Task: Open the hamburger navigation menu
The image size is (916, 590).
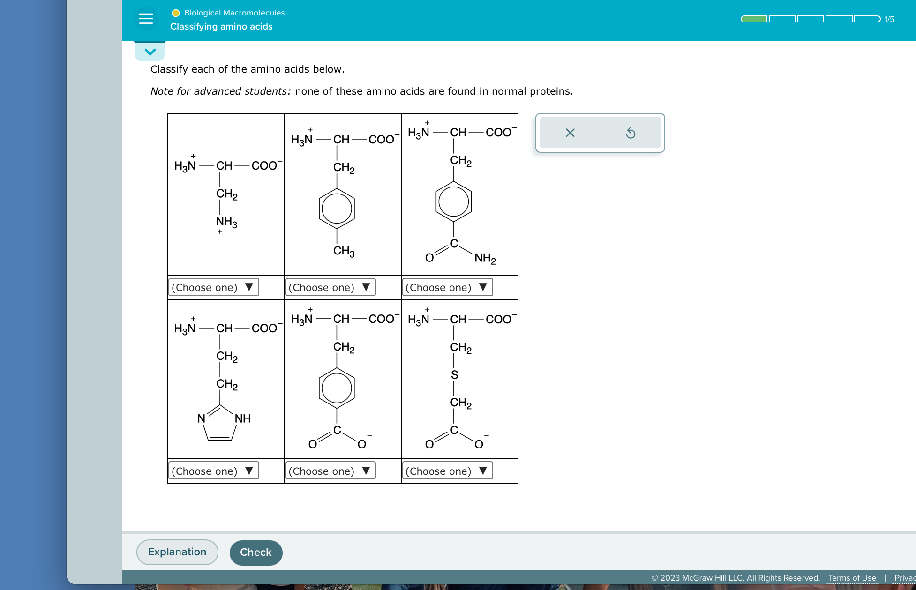Action: (x=146, y=19)
